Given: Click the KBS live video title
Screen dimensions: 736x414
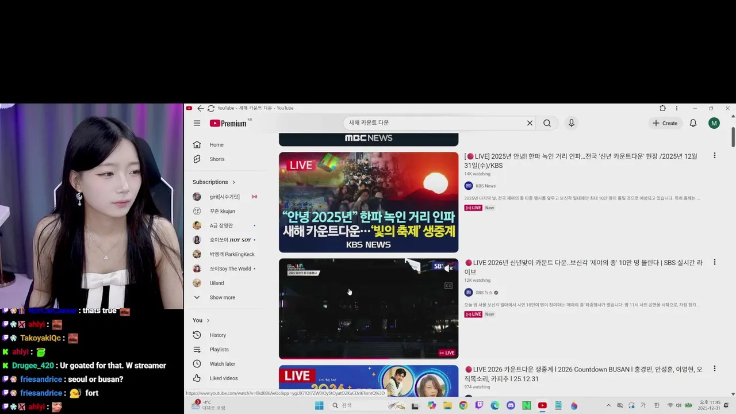Looking at the screenshot, I should [581, 161].
